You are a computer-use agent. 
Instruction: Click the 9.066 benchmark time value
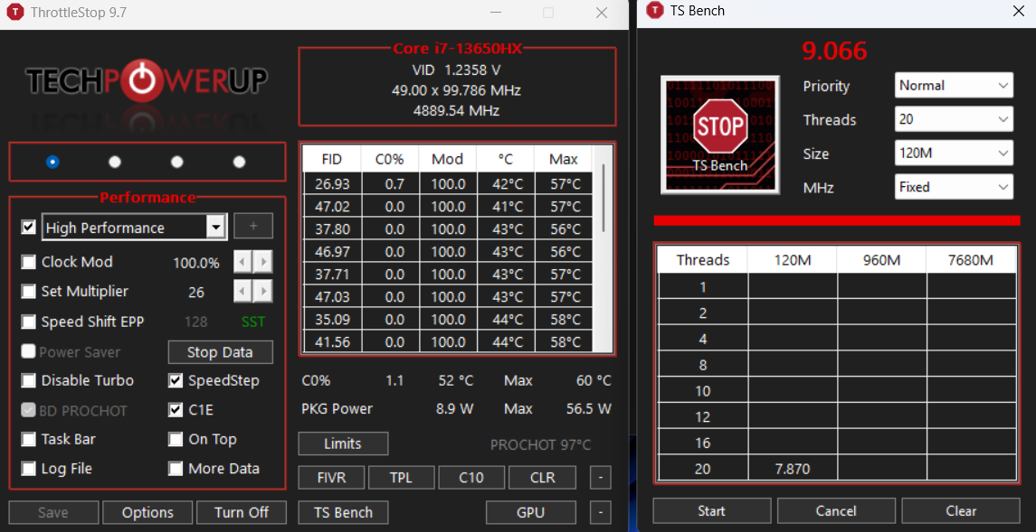click(834, 50)
